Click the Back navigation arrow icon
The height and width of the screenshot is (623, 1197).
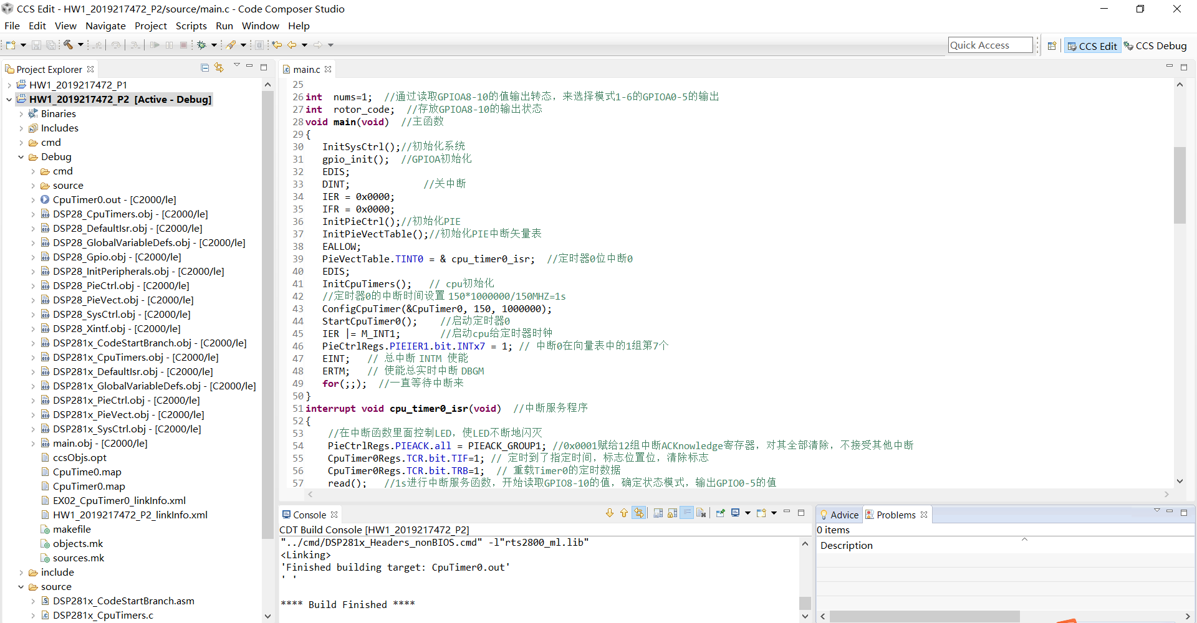coord(292,45)
